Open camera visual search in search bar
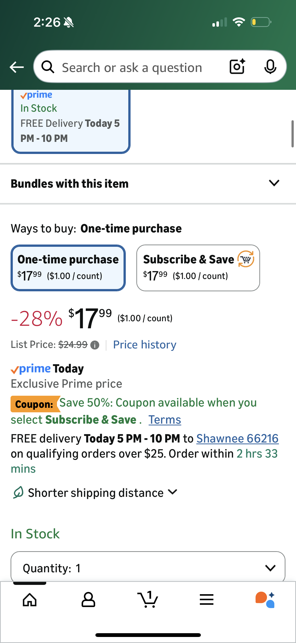This screenshot has height=643, width=296. coord(237,67)
